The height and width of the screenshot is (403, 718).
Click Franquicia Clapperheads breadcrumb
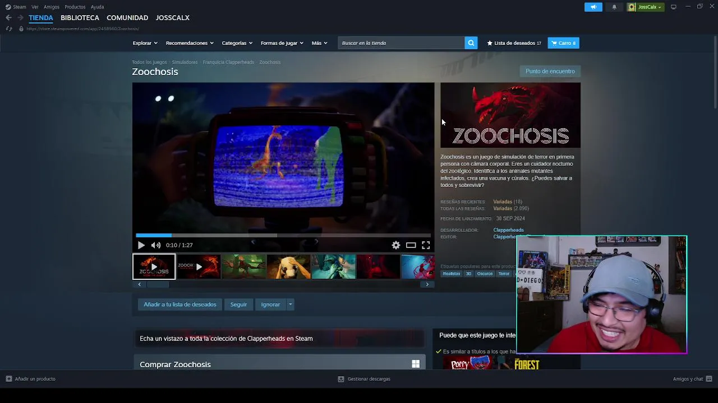(228, 62)
